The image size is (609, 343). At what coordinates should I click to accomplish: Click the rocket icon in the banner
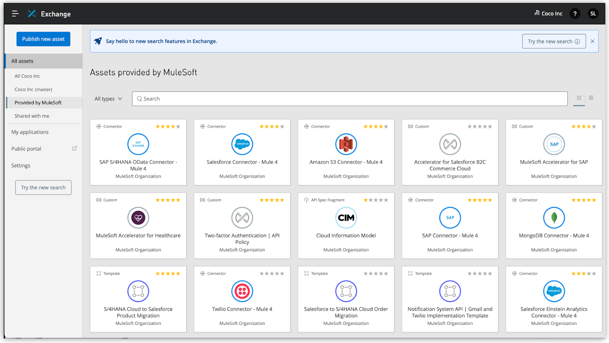[98, 41]
